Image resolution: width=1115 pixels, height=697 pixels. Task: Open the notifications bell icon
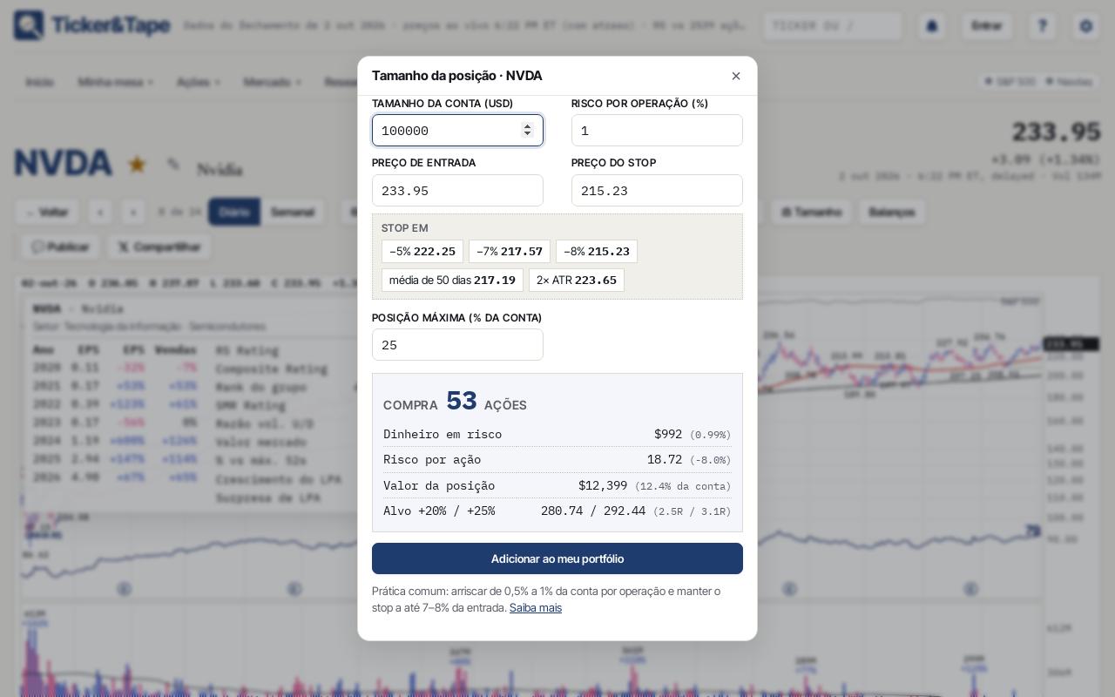click(x=931, y=26)
